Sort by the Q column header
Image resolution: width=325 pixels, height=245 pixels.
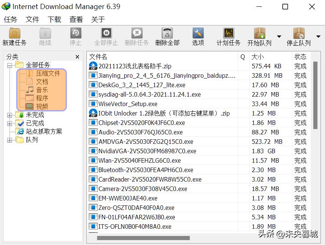point(243,57)
